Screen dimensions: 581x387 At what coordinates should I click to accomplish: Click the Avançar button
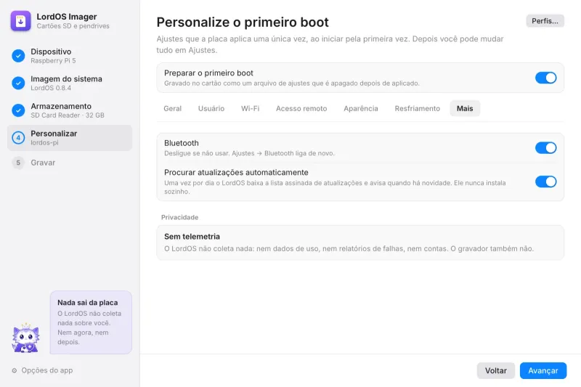coord(543,370)
